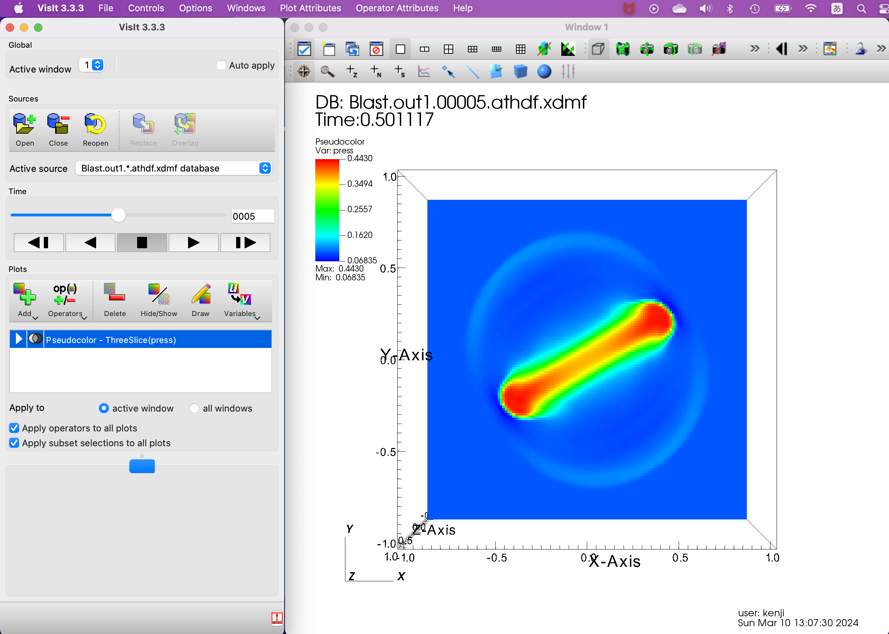Change the Active window stepper
Viewport: 889px width, 634px height.
point(98,65)
